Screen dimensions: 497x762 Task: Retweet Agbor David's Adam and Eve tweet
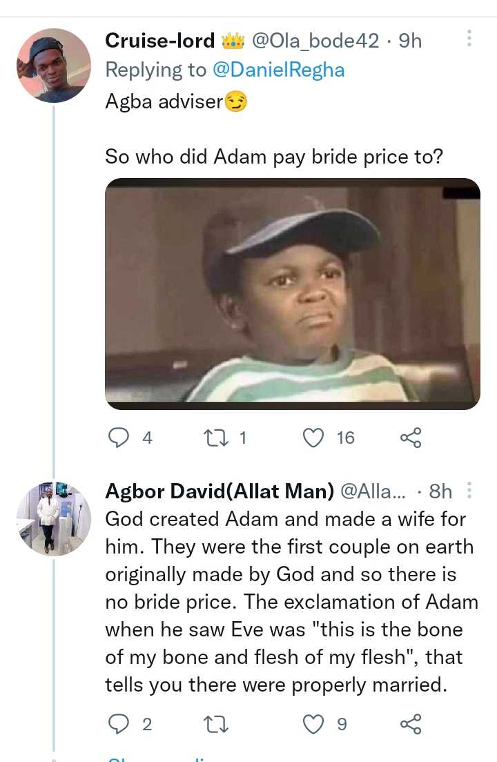(215, 724)
